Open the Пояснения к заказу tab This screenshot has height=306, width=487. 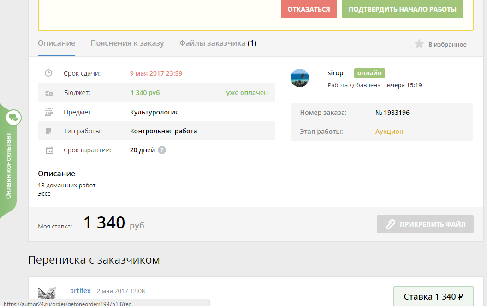click(x=127, y=43)
